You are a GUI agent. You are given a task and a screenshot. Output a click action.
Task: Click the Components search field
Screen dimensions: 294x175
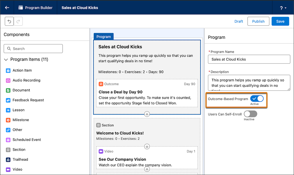coord(33,49)
